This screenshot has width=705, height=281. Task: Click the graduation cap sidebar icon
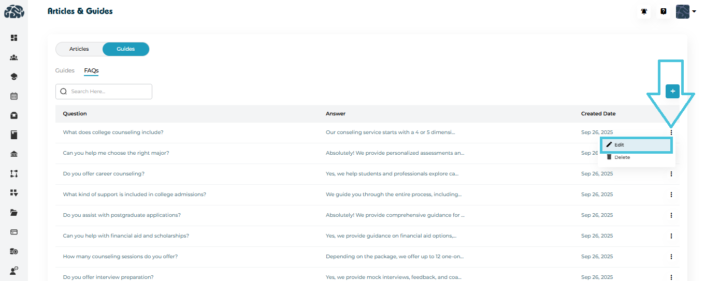[x=14, y=77]
